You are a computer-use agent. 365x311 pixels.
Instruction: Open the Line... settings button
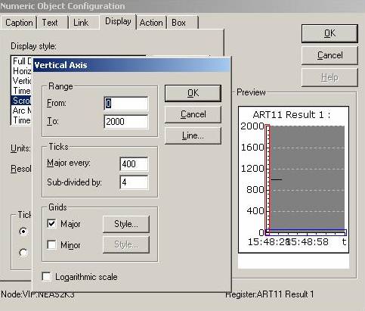193,135
